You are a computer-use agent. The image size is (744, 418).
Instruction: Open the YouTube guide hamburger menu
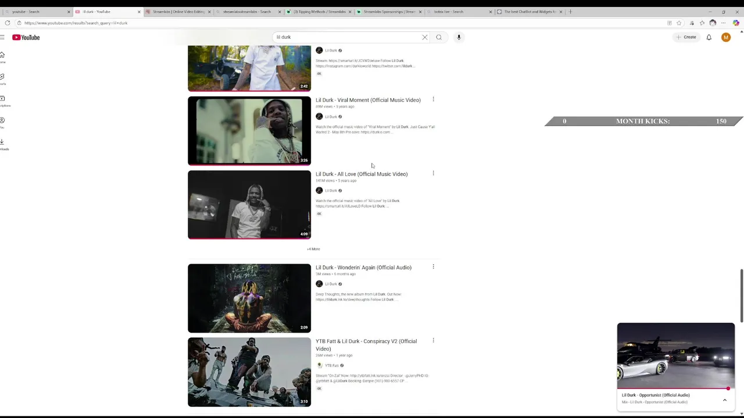pyautogui.click(x=2, y=37)
